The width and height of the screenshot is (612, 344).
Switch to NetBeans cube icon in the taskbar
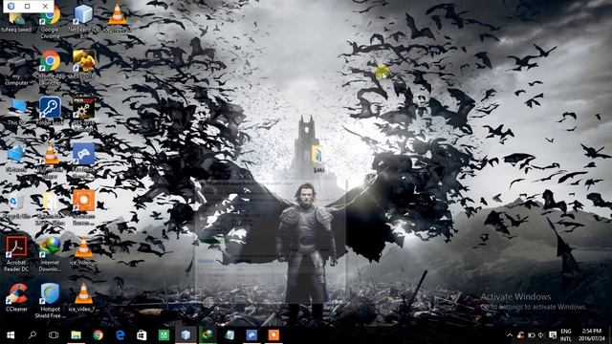[186, 335]
